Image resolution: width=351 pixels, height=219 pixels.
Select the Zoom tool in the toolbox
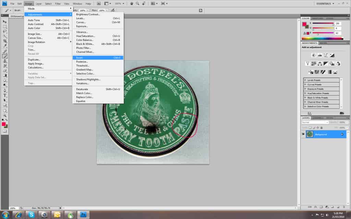pos(5,116)
